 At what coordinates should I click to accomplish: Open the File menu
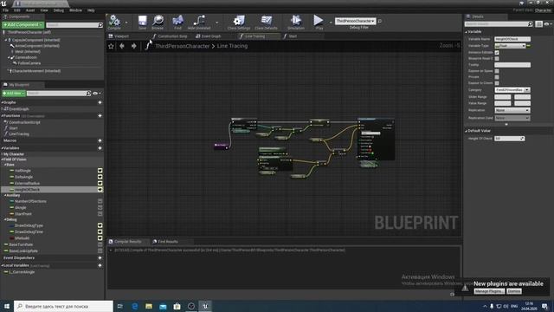click(x=6, y=10)
